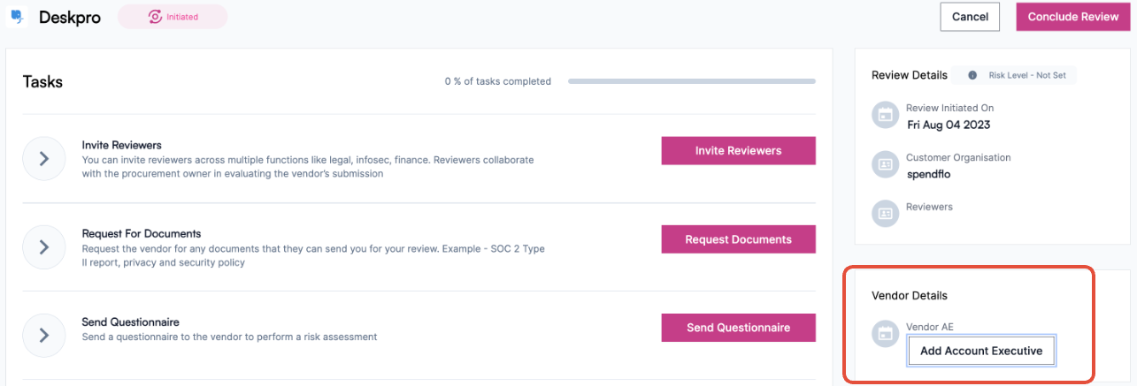Click the Initiated status badge icon
The height and width of the screenshot is (386, 1137).
click(x=155, y=17)
